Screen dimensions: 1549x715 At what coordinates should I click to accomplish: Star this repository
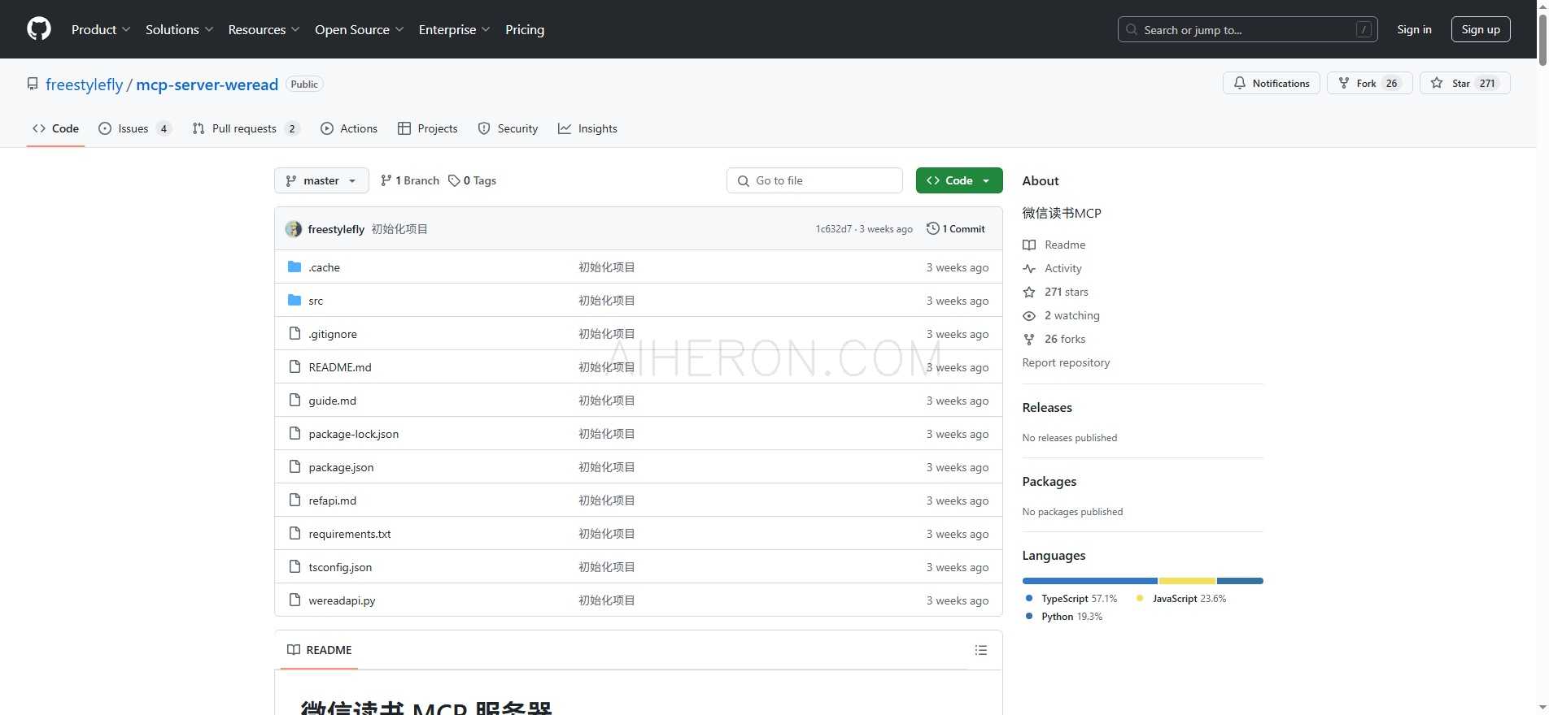pyautogui.click(x=1464, y=83)
